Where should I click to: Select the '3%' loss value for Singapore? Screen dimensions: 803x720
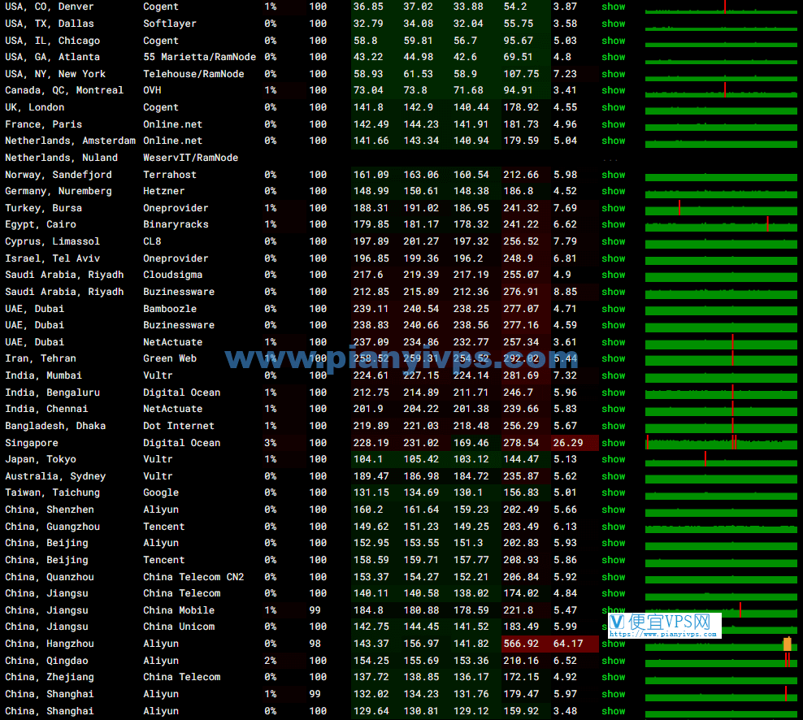[x=271, y=443]
